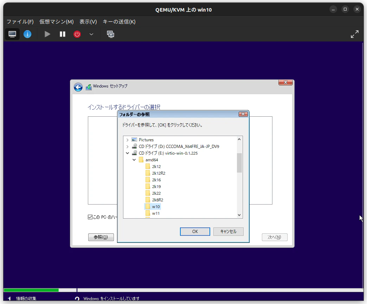This screenshot has height=304, width=367.
Task: Click the folder tree scroll-up arrow
Action: point(239,139)
